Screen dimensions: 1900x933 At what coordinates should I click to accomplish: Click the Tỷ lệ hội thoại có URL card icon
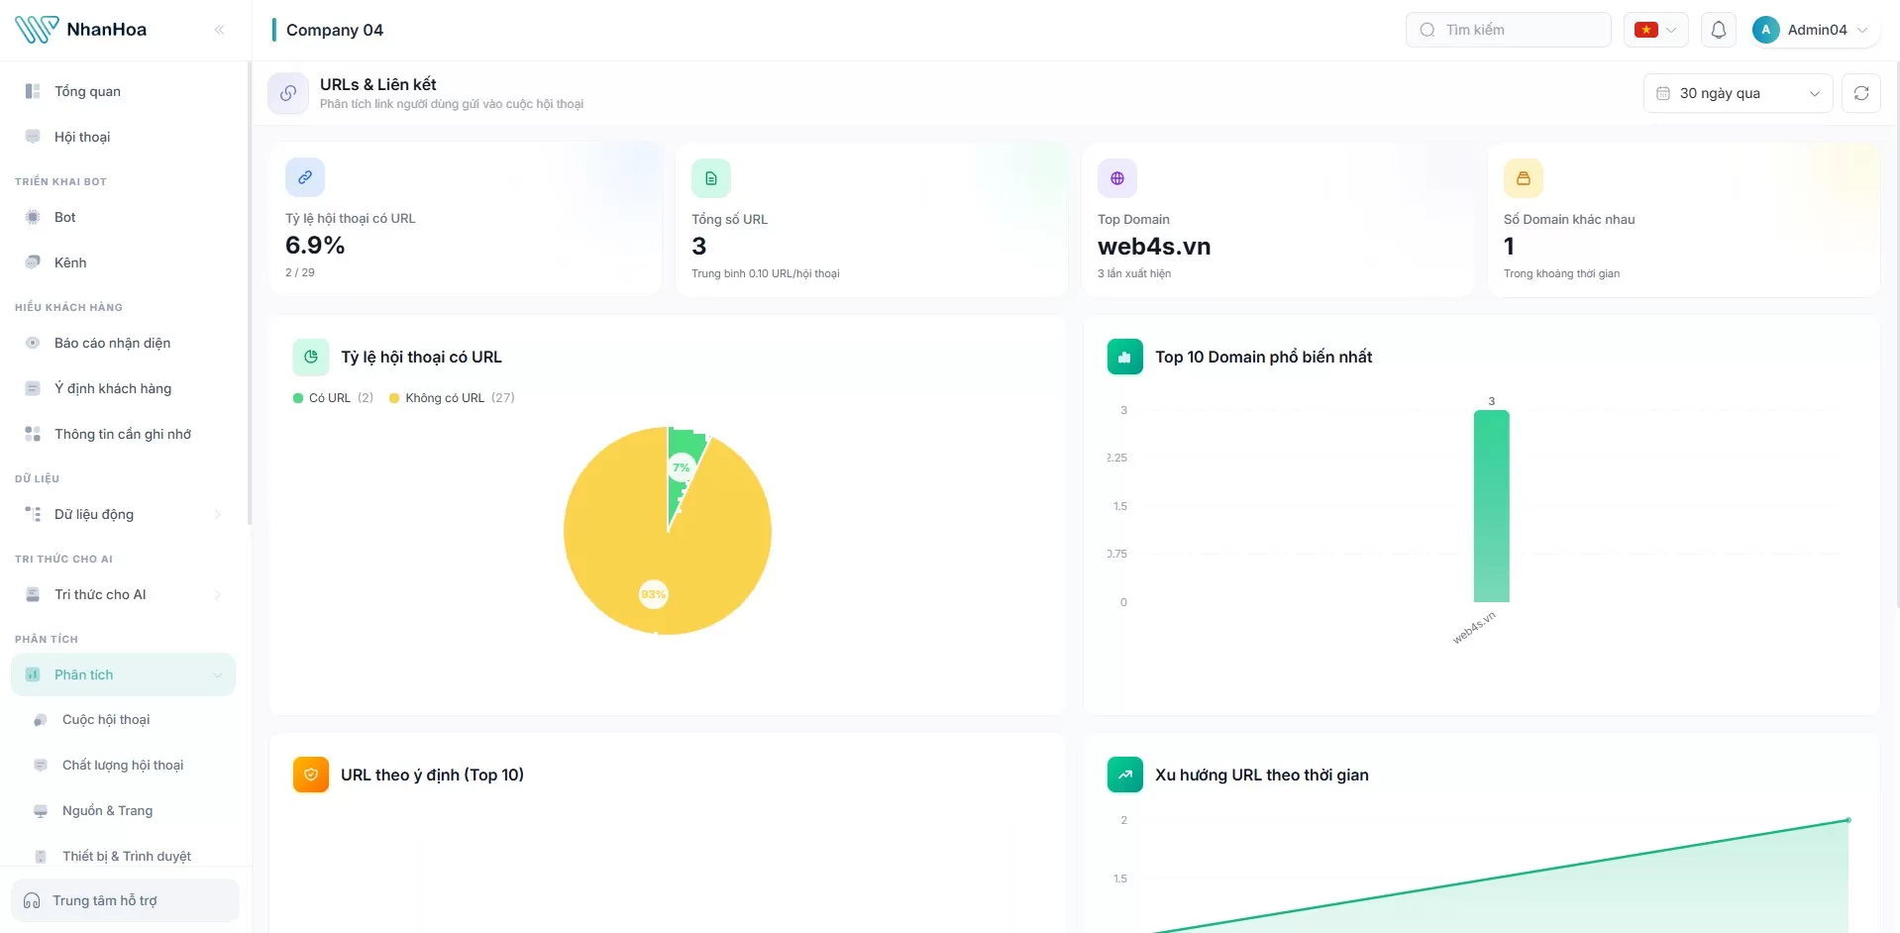(305, 177)
